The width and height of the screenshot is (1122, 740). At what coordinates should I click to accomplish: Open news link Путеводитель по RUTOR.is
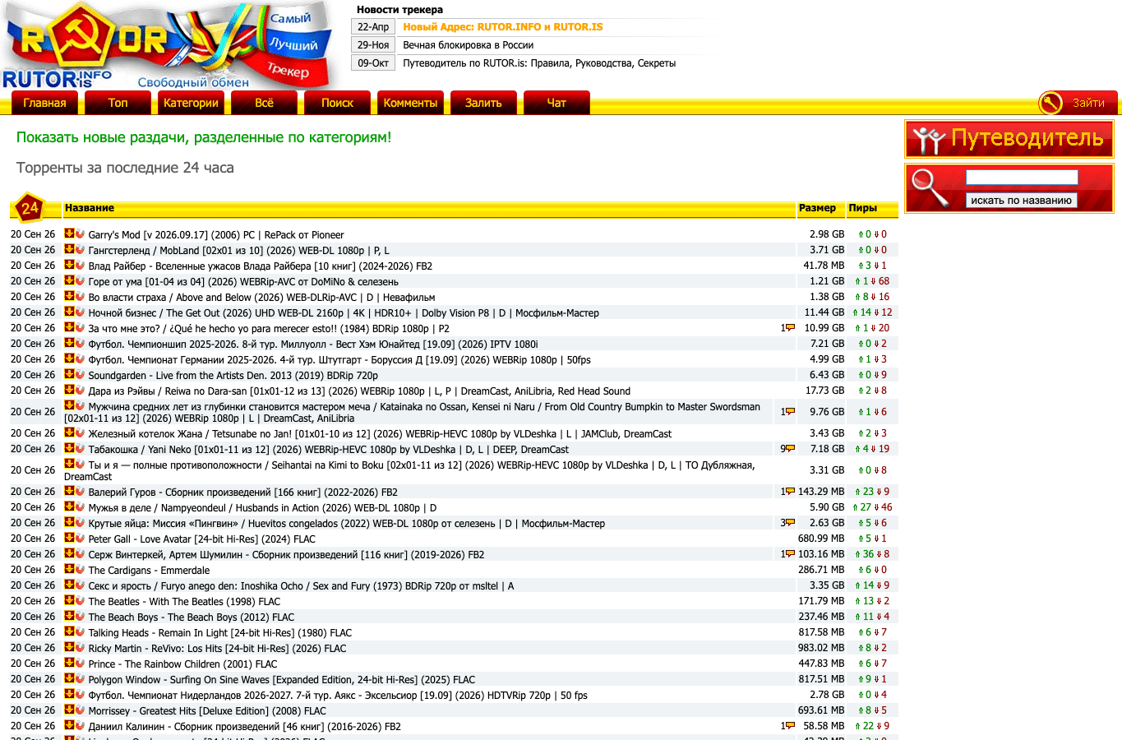pyautogui.click(x=539, y=63)
